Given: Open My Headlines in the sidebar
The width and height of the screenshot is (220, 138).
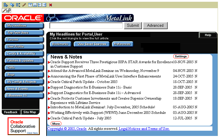Looking at the screenshot, I should (24, 26).
